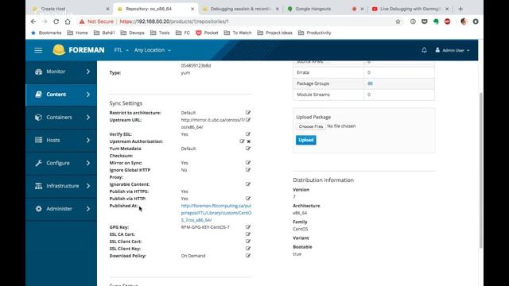The height and width of the screenshot is (286, 509).
Task: Edit the Upstream URL
Action: point(248,120)
